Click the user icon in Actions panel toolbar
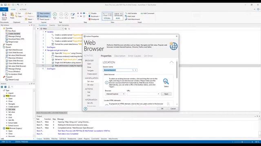 9,87
